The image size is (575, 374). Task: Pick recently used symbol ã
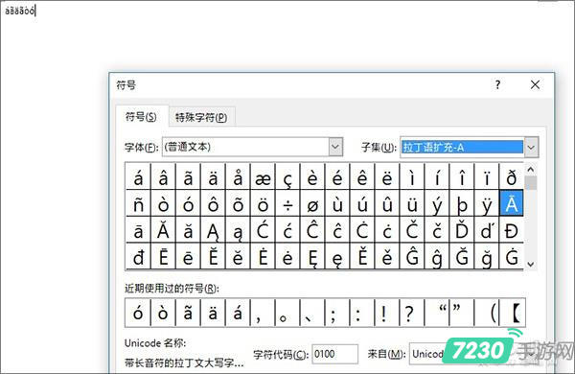tap(188, 313)
